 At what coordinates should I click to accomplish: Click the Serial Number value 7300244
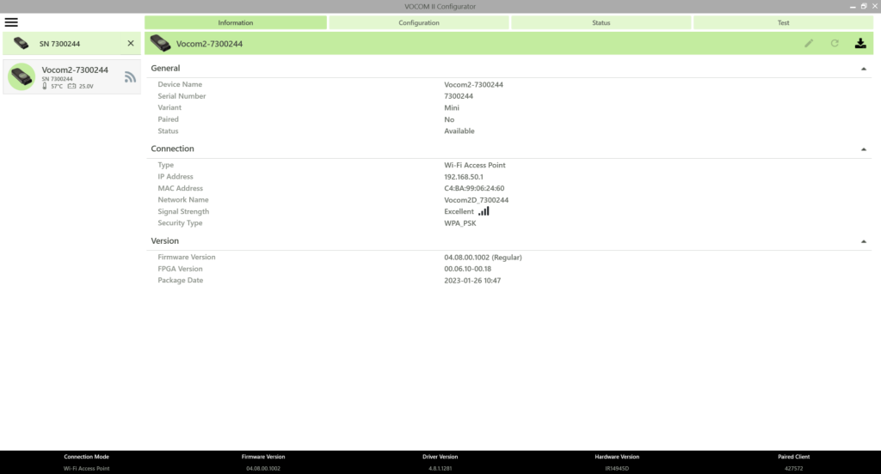point(459,96)
